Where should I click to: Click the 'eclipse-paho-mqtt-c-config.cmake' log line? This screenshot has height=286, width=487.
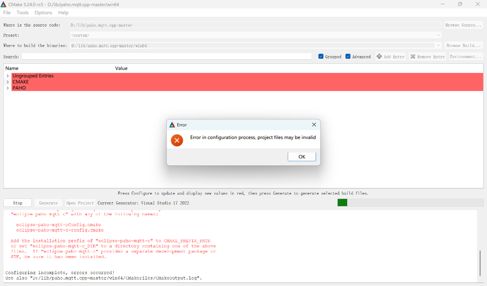[60, 230]
